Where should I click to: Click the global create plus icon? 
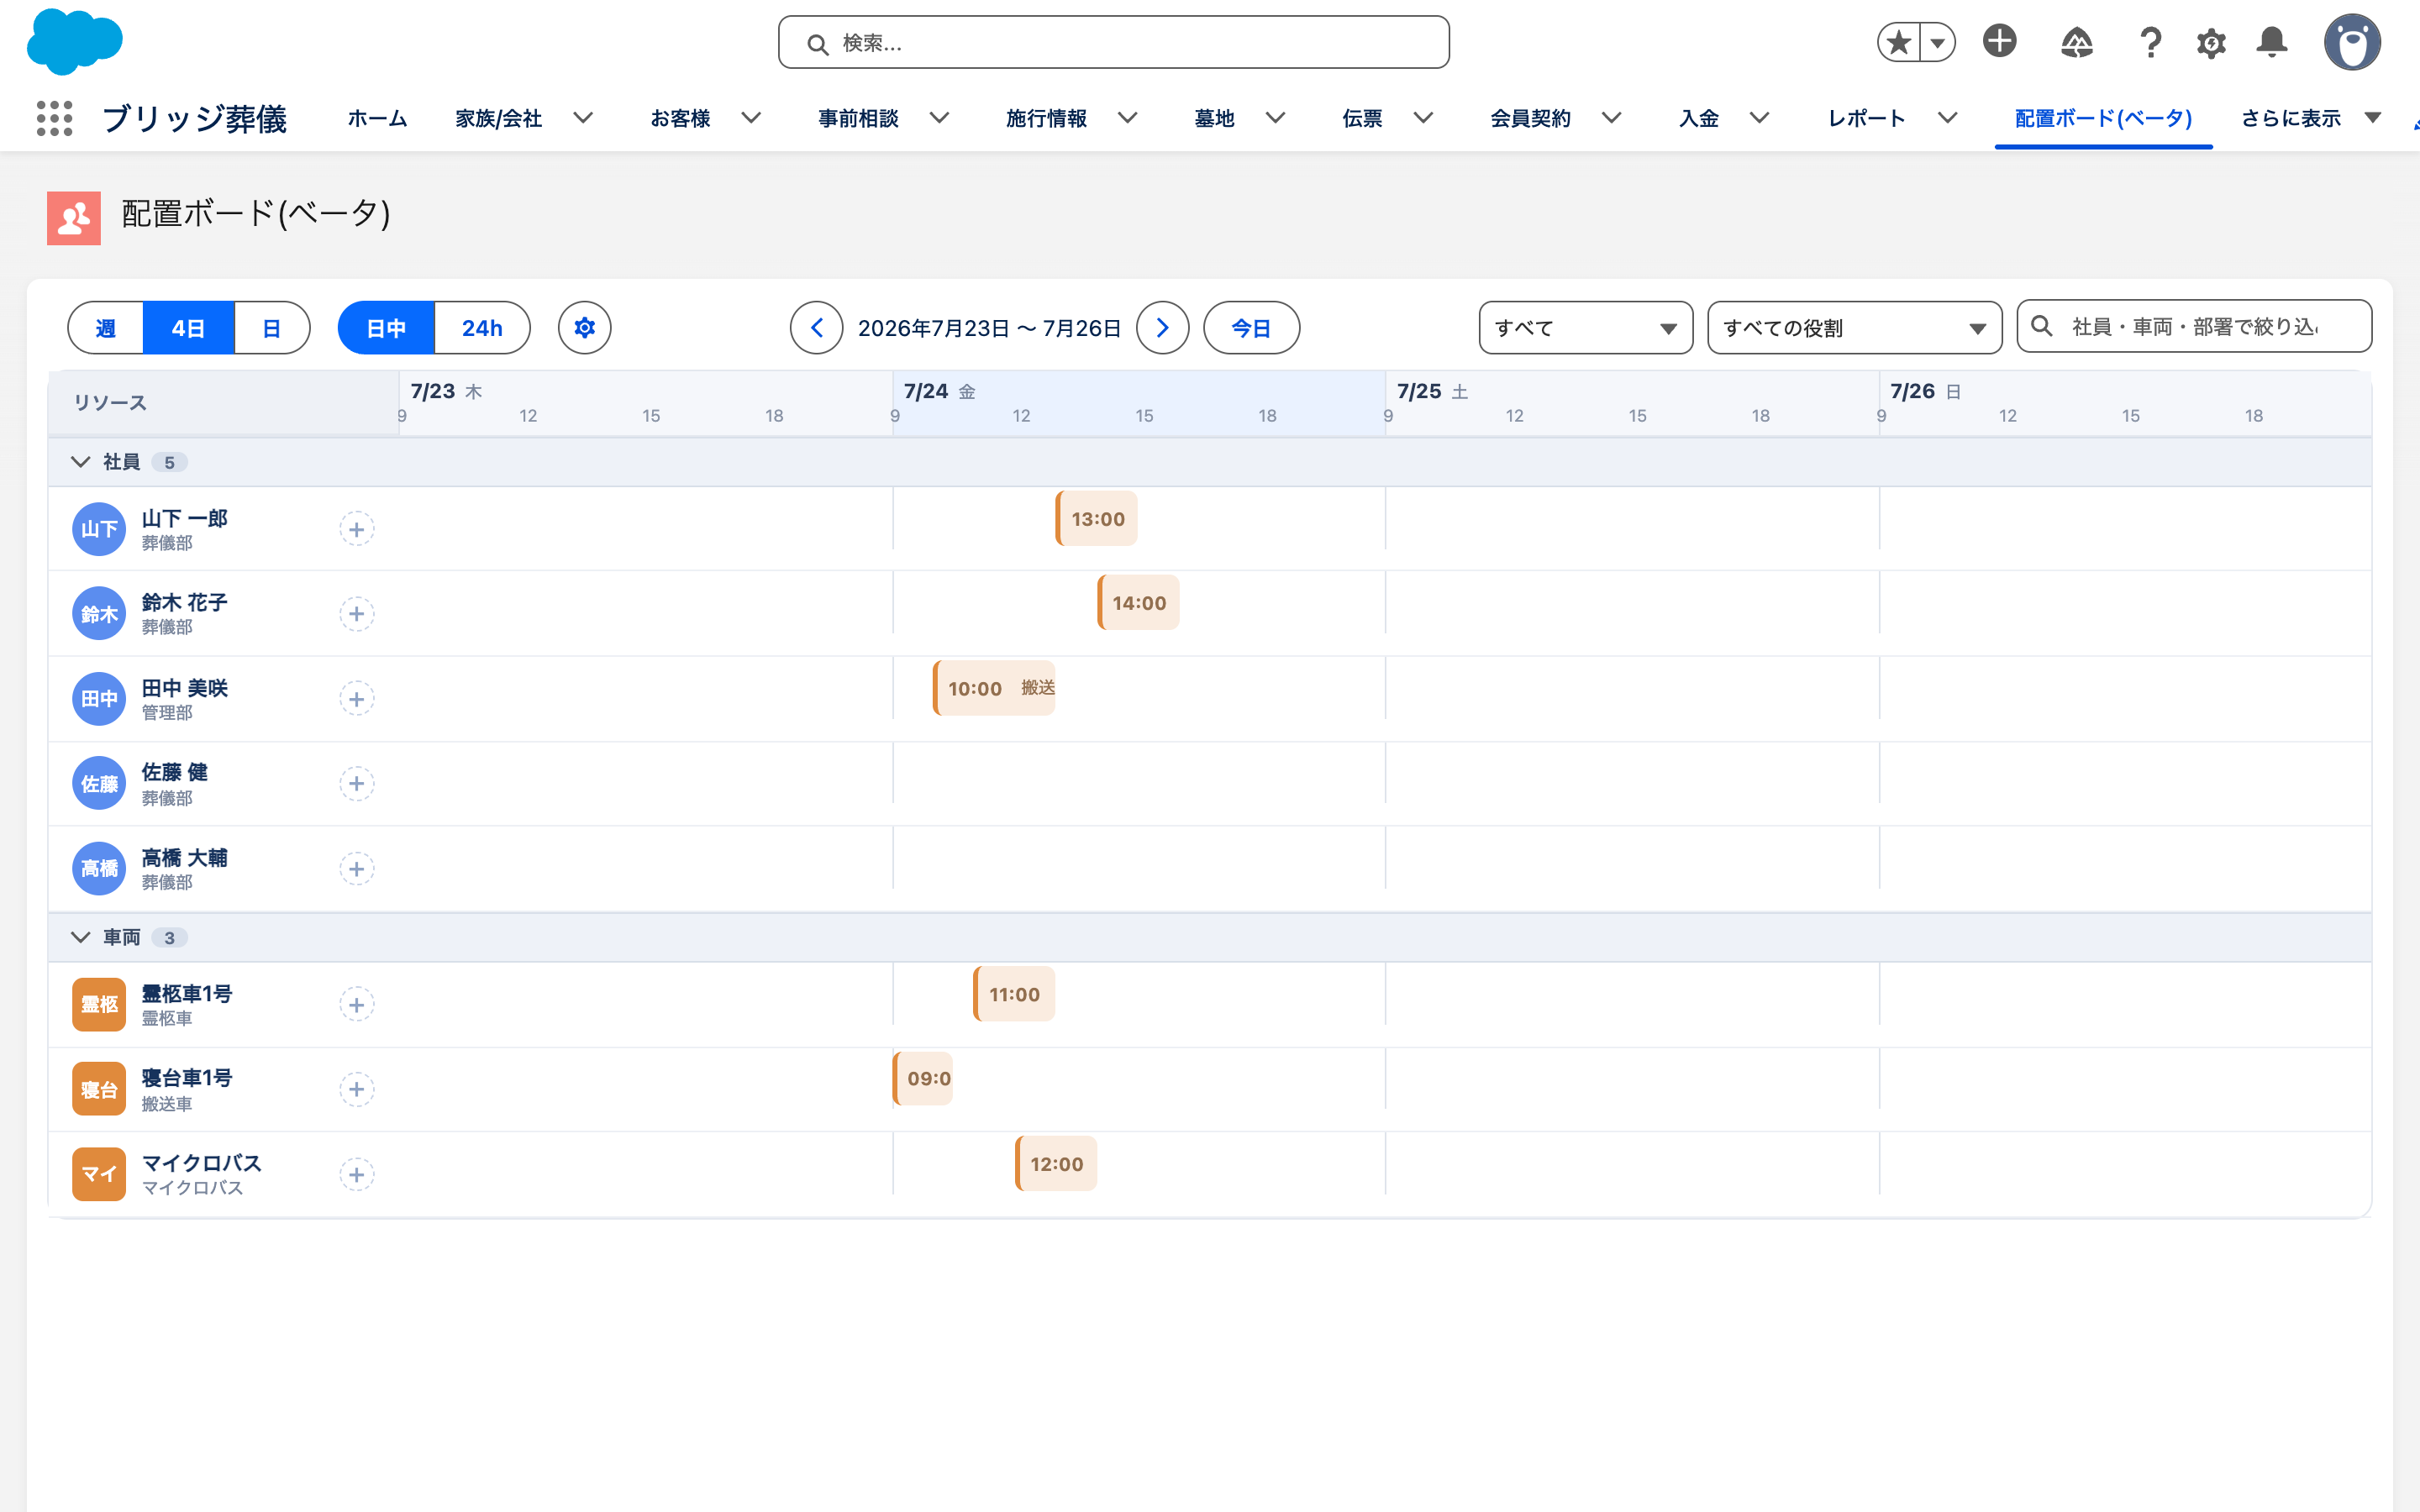point(2000,41)
